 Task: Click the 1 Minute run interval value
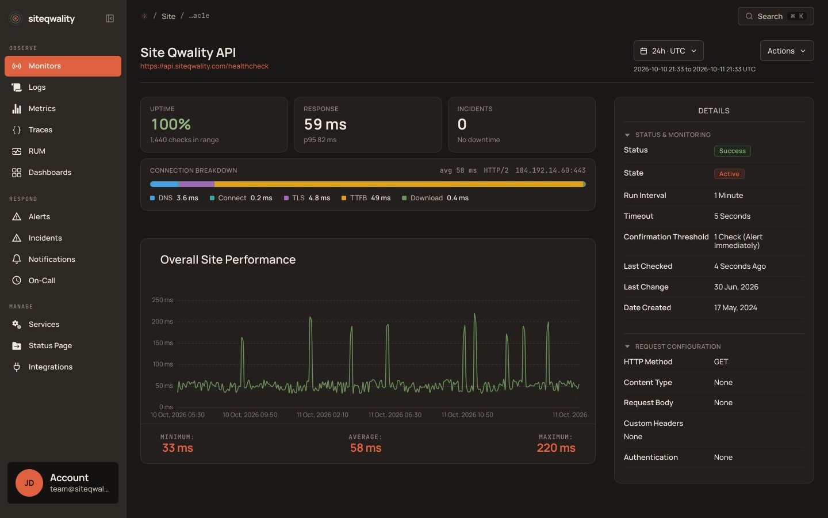tap(729, 196)
